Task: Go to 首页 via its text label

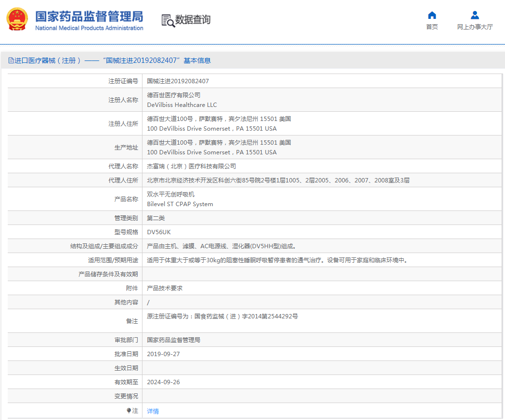Action: [x=432, y=27]
